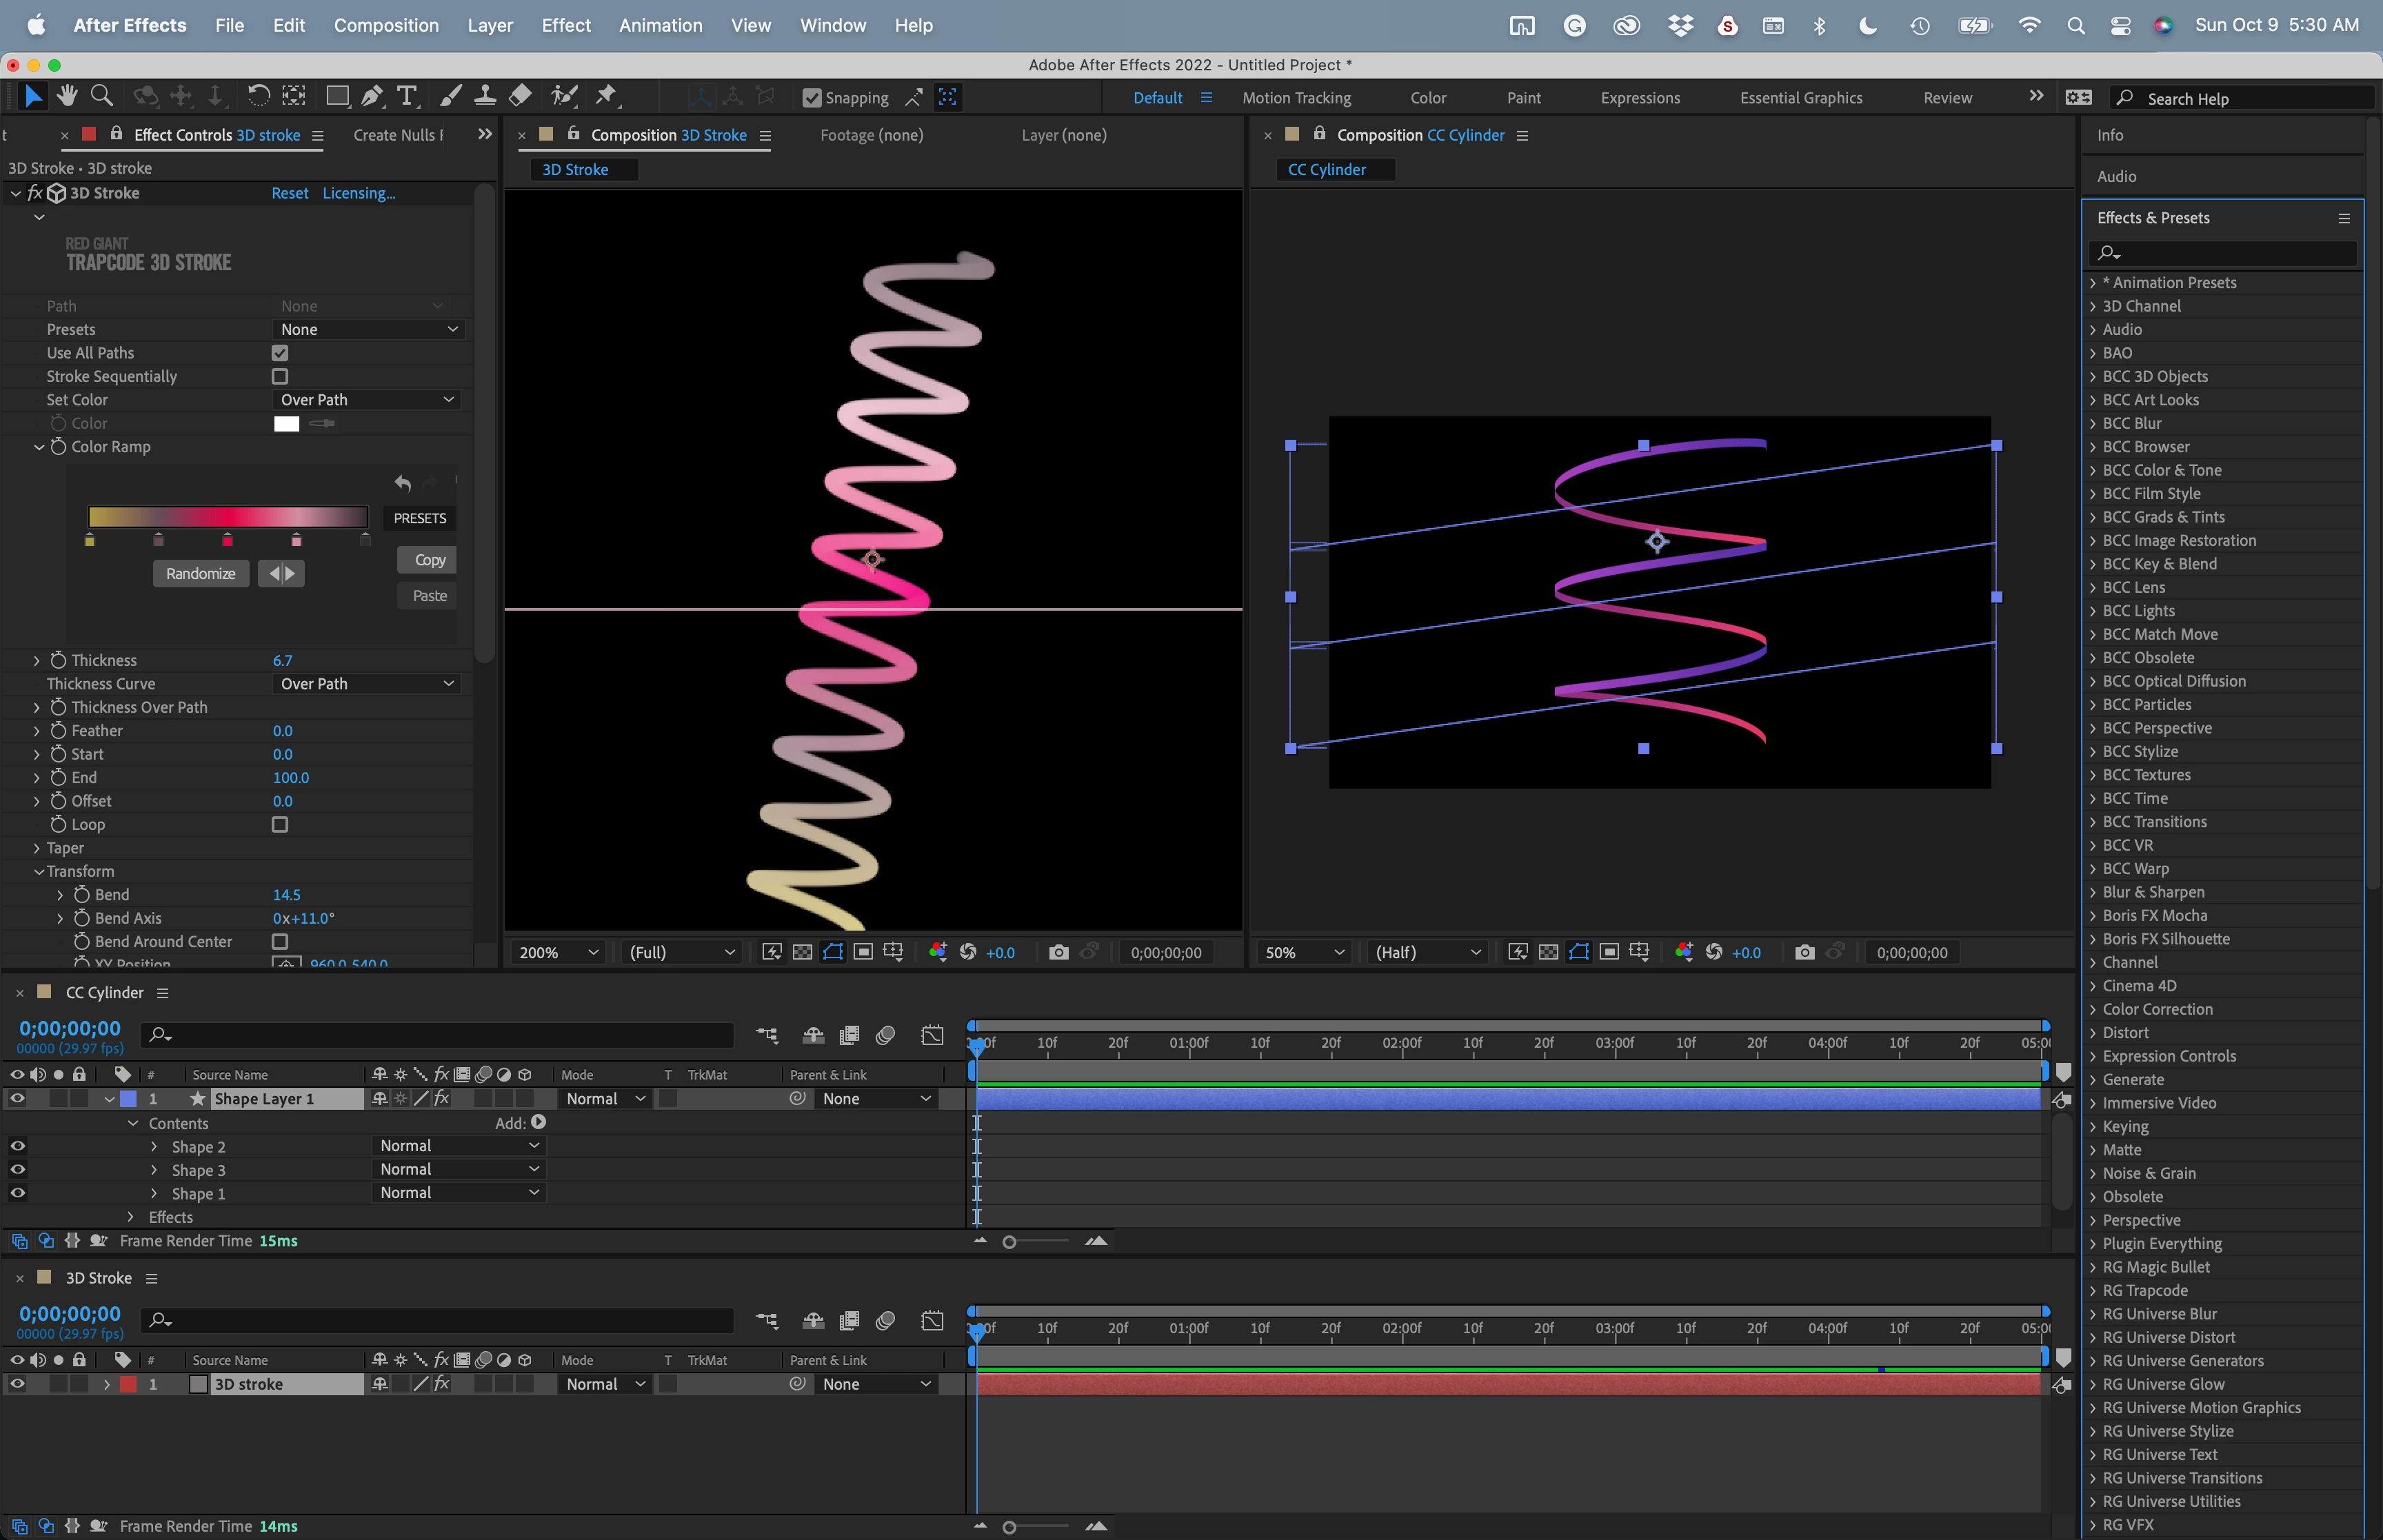
Task: Select the Hand tool in toolbar
Action: (x=67, y=96)
